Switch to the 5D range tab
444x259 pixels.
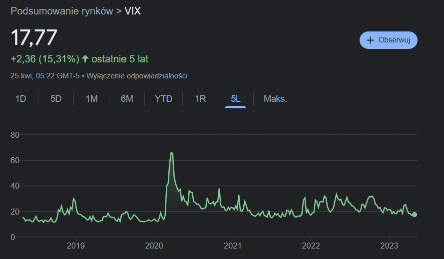pos(56,99)
